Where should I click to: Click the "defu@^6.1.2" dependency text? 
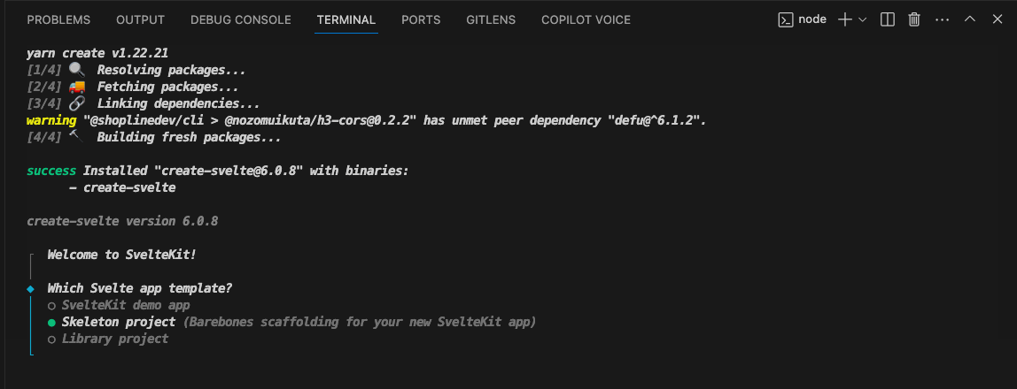[x=655, y=120]
